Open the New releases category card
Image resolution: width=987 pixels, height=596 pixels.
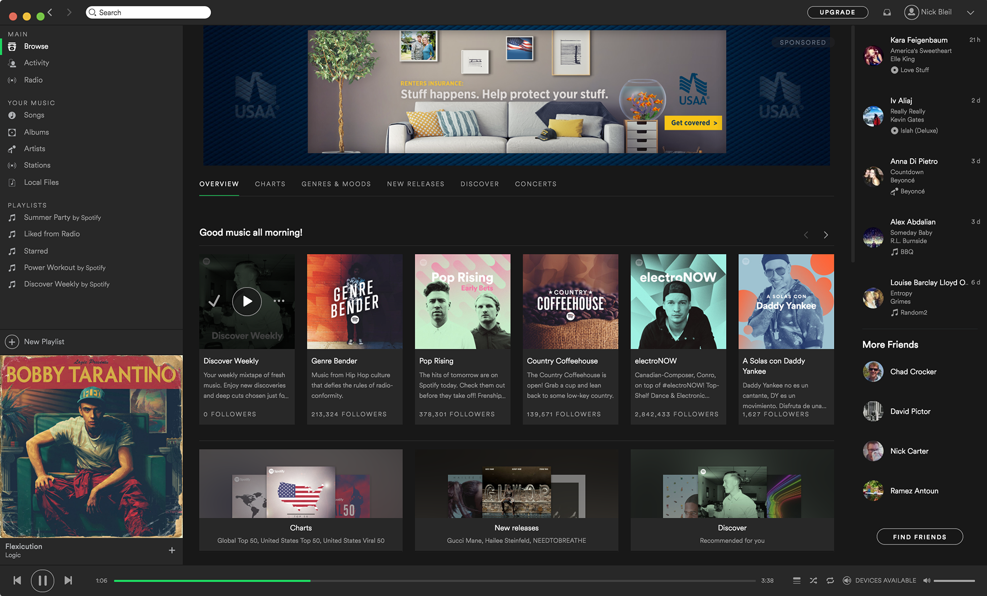[x=517, y=500]
